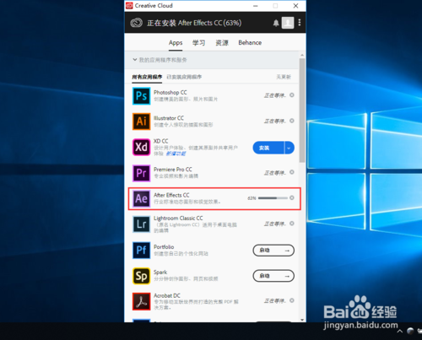Click the Lightroom Classic CC icon
Viewport: 422px width, 340px height.
141,224
